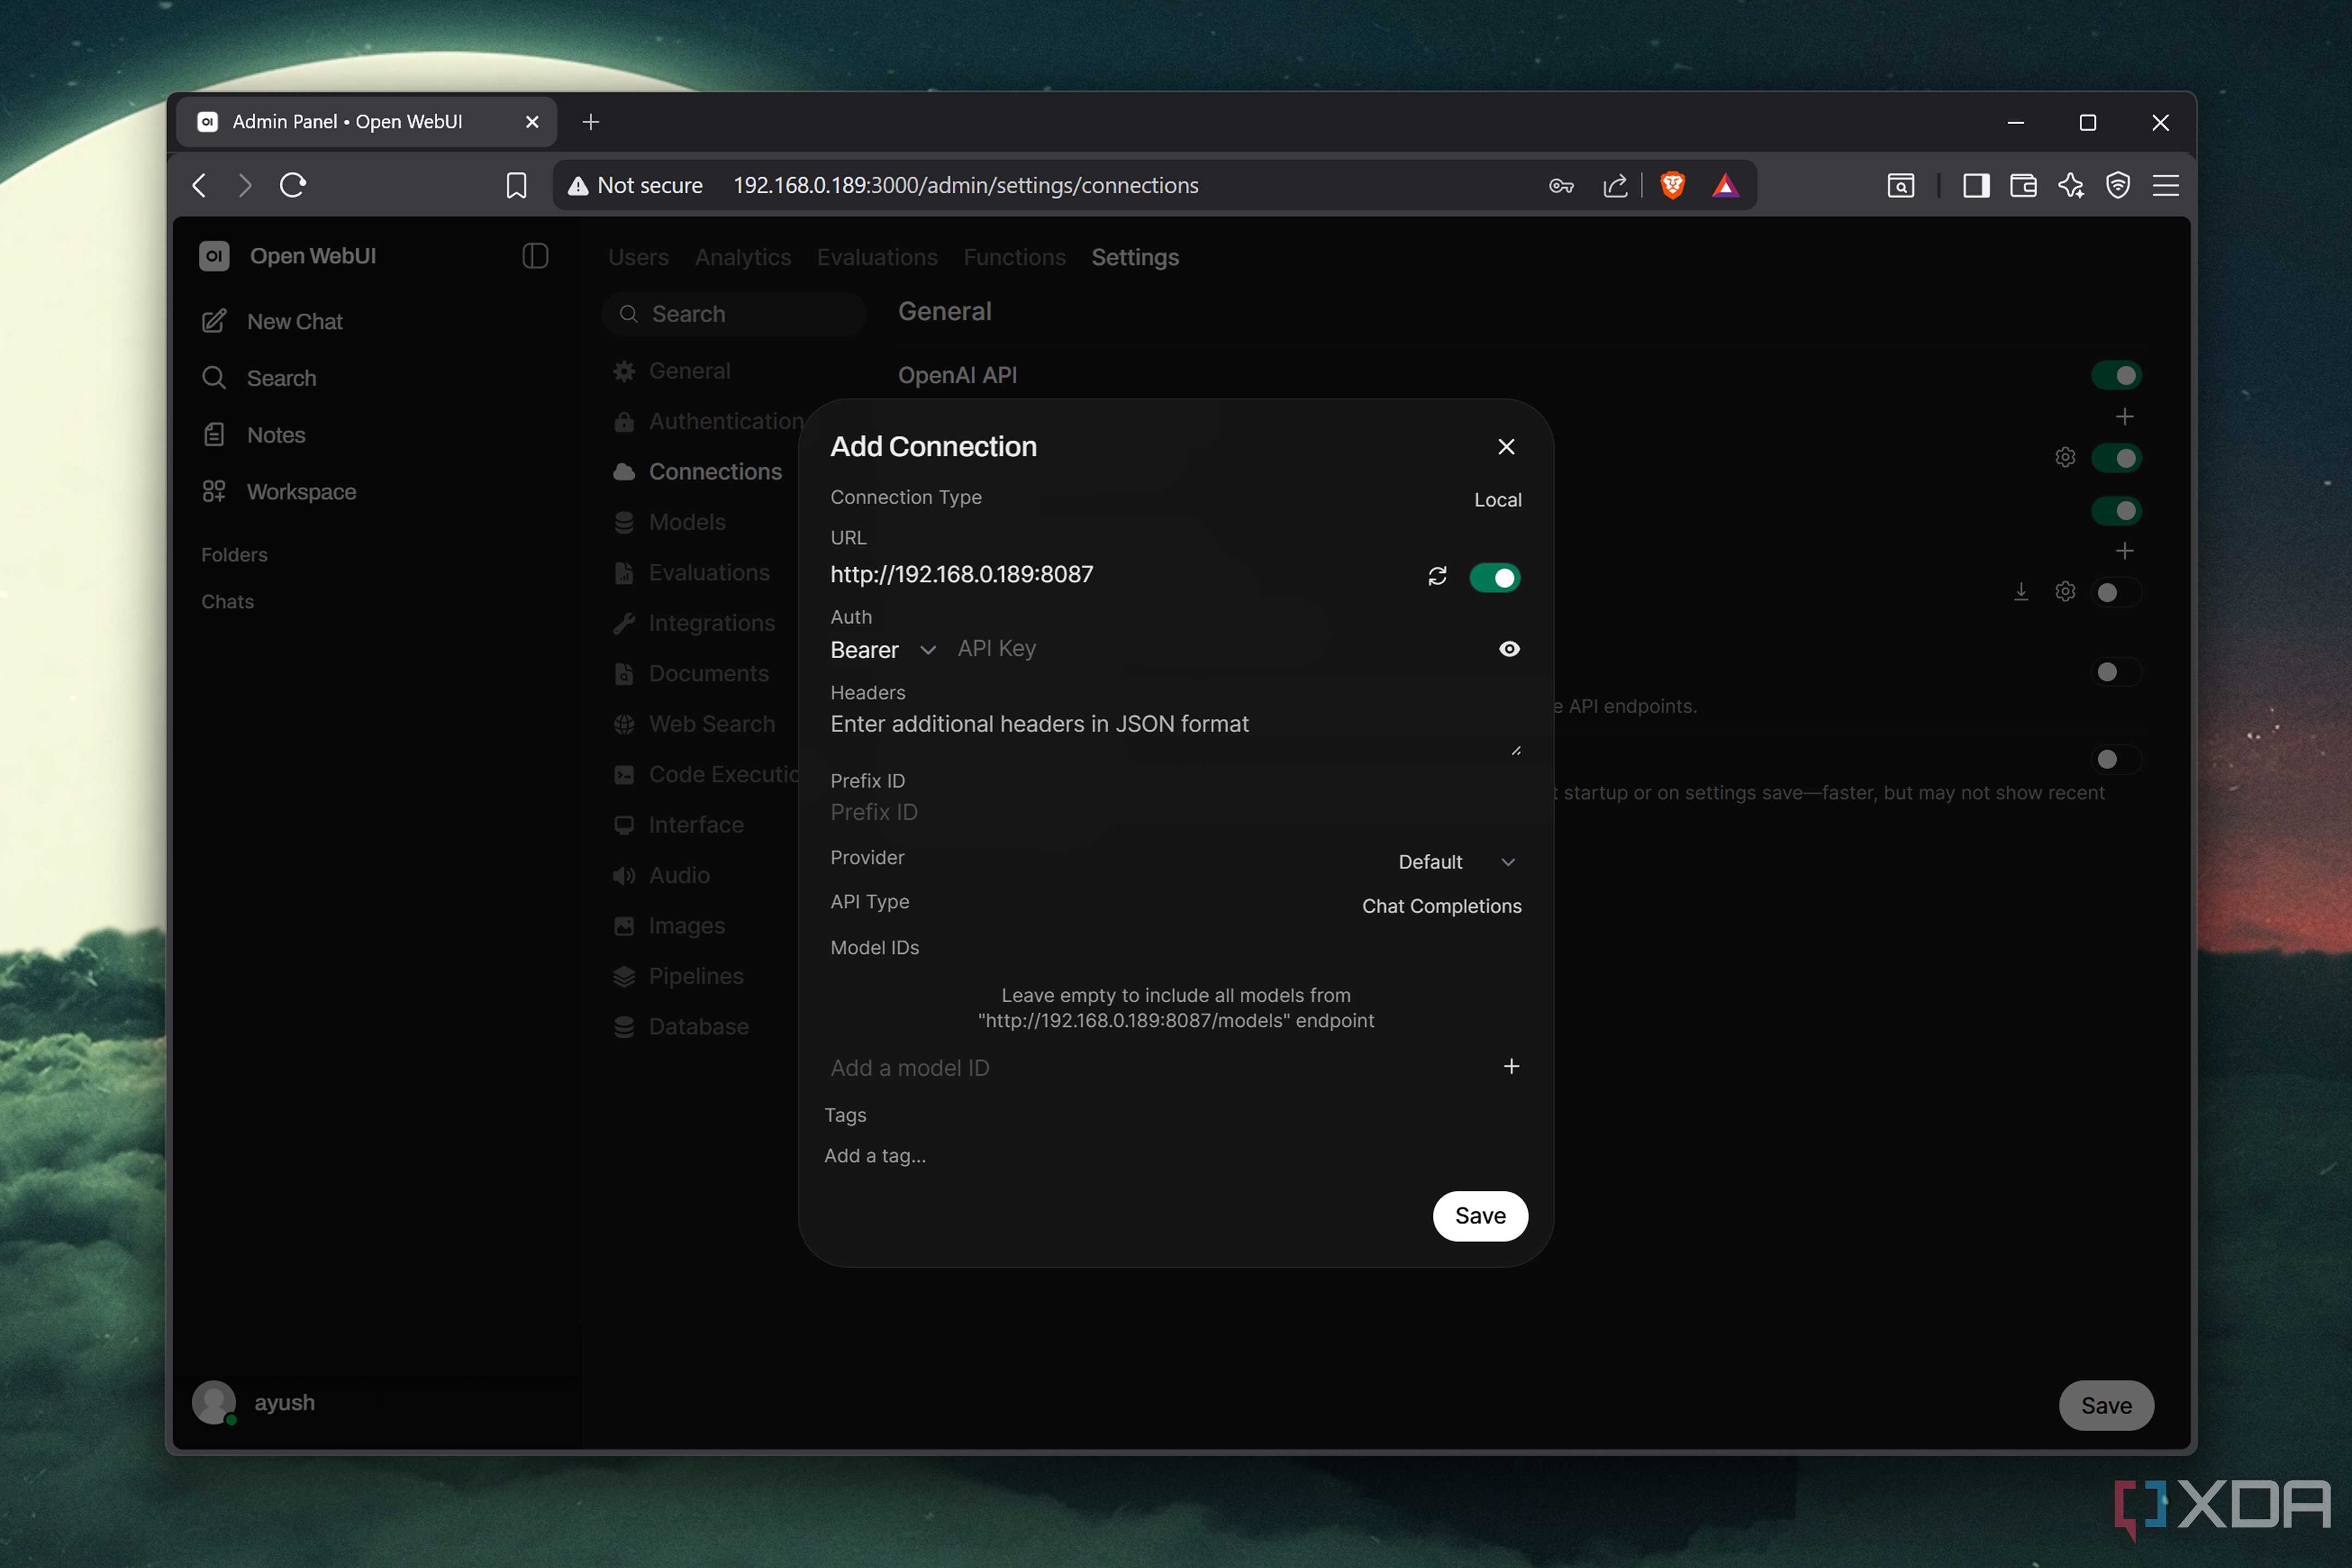Open the Bearer auth type dropdown
The image size is (2352, 1568).
(x=883, y=650)
